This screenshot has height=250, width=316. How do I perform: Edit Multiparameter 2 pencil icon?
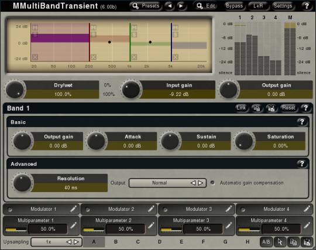click(x=151, y=225)
